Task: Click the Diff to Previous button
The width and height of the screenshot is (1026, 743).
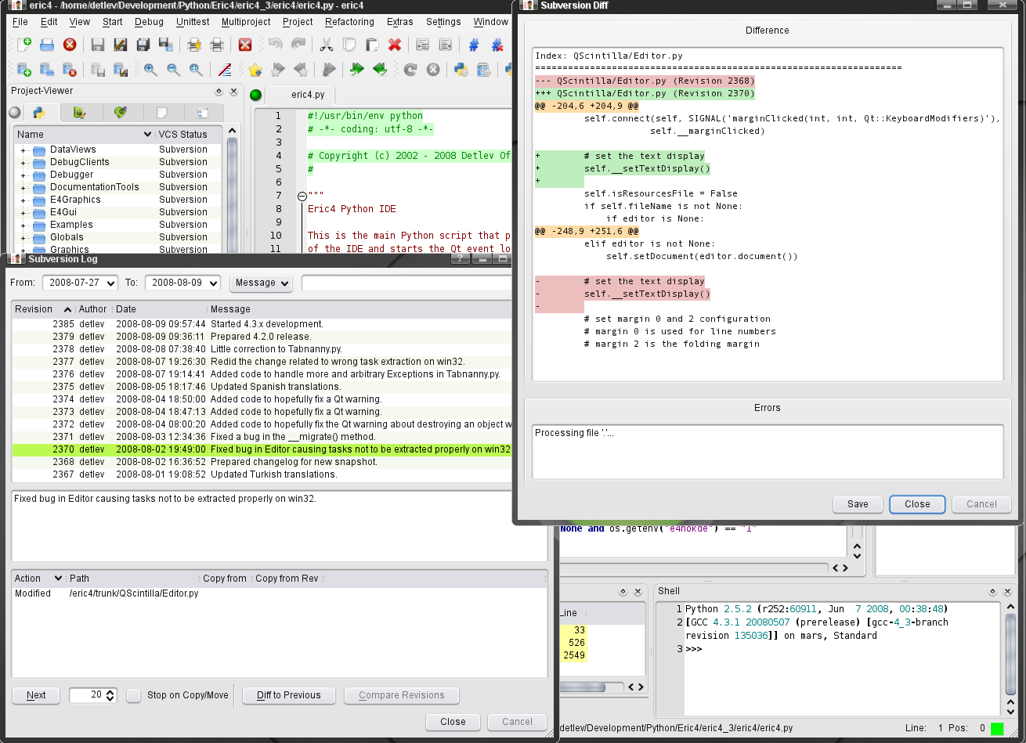Action: tap(289, 695)
